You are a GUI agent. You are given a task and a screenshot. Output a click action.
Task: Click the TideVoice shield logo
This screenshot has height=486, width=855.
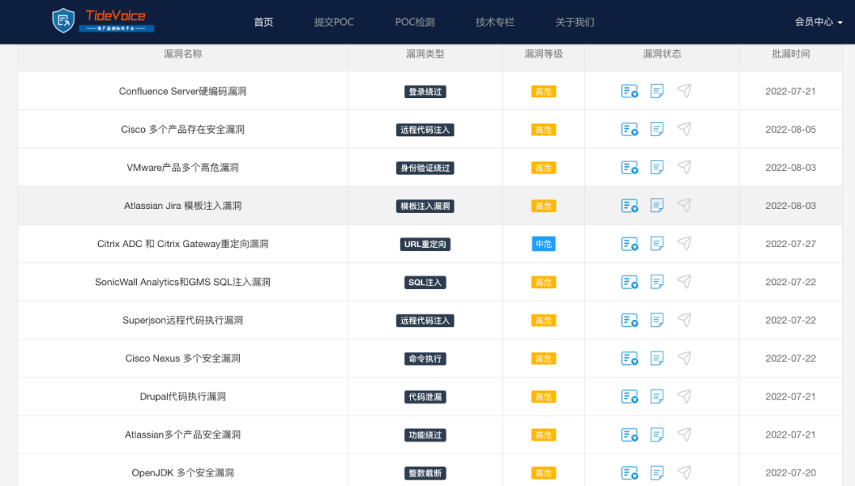coord(63,21)
